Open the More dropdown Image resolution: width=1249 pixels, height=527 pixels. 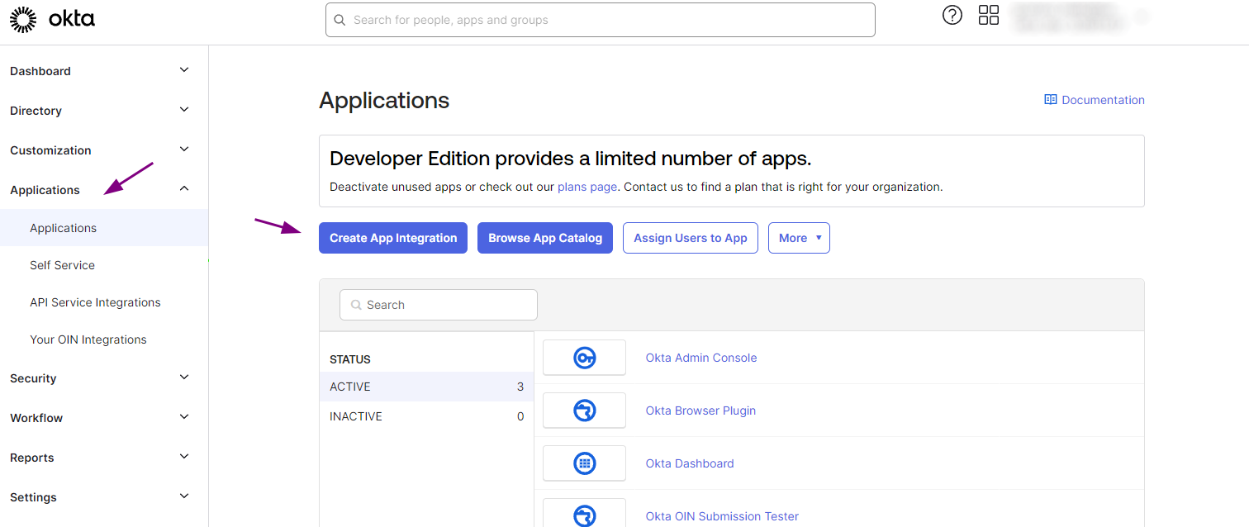coord(798,238)
